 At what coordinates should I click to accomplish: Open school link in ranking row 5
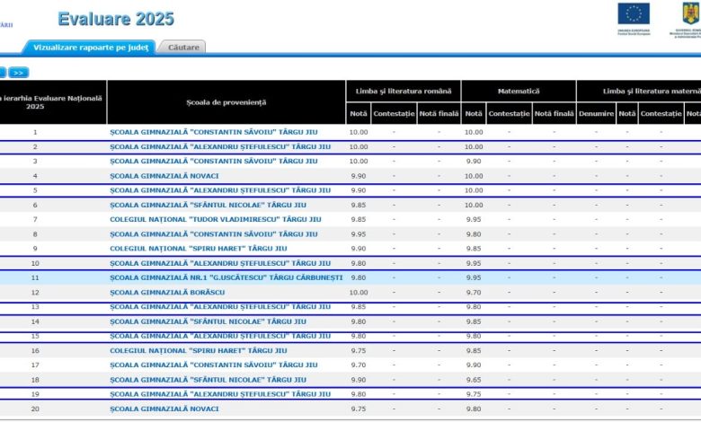[x=220, y=190]
